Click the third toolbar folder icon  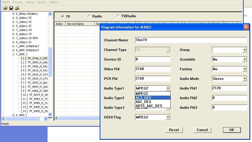pos(17,8)
